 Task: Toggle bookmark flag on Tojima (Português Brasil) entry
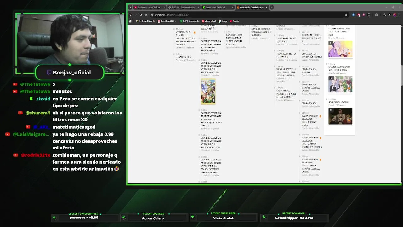coord(320,138)
